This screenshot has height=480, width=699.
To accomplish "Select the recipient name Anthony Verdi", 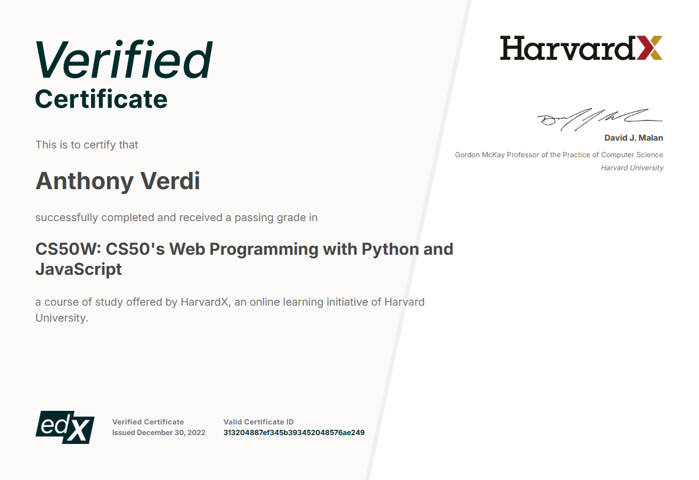I will pos(118,181).
